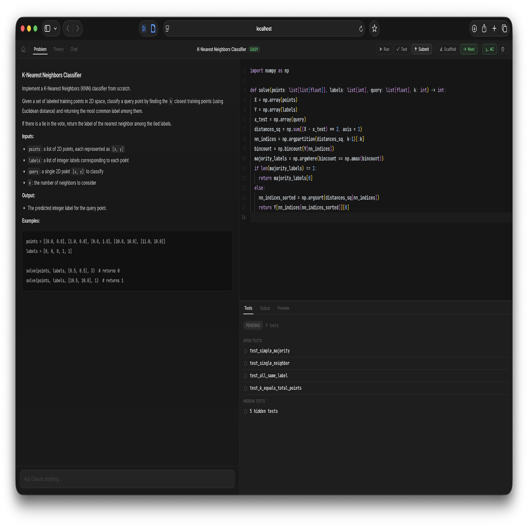
Task: Click status spinner icon beside test_all_same_label
Action: [x=245, y=376]
